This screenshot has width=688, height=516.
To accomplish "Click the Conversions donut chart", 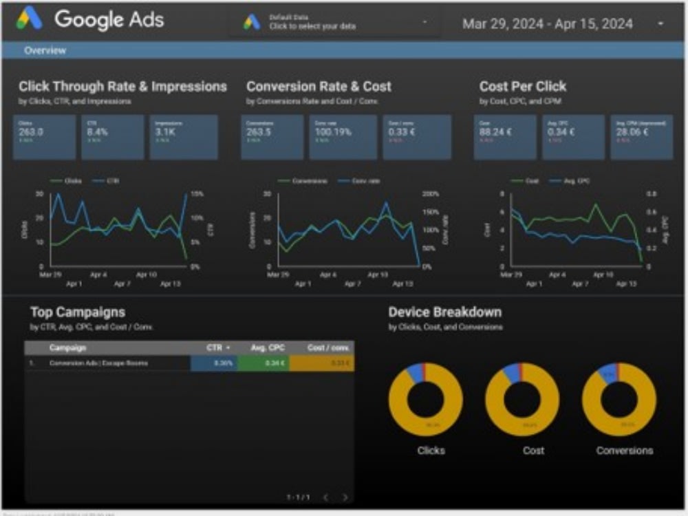I will tap(619, 399).
